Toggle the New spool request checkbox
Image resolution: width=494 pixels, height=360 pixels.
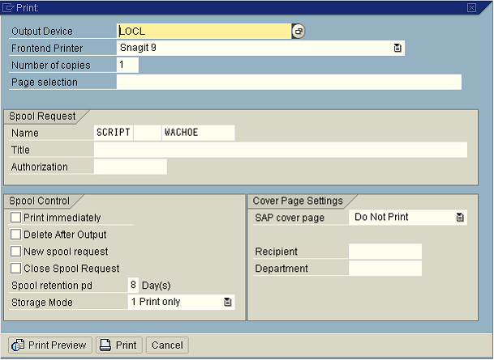click(x=16, y=252)
